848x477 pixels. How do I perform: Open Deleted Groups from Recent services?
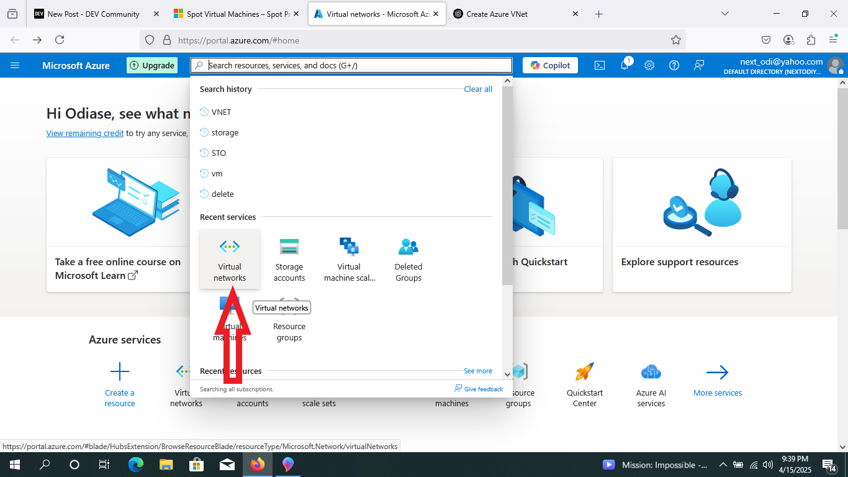point(408,259)
